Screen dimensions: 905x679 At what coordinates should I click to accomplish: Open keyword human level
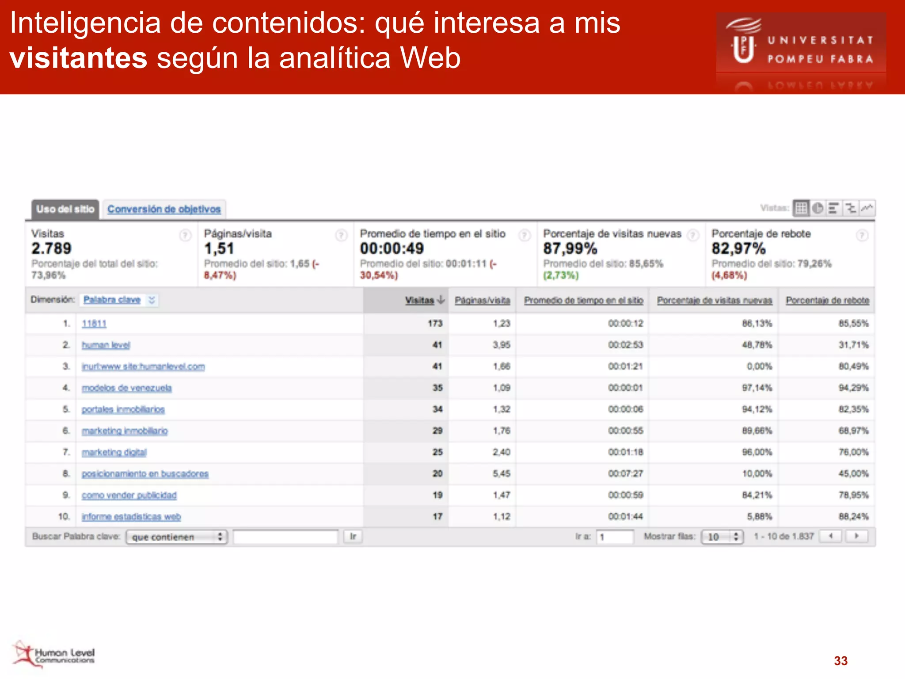point(106,345)
